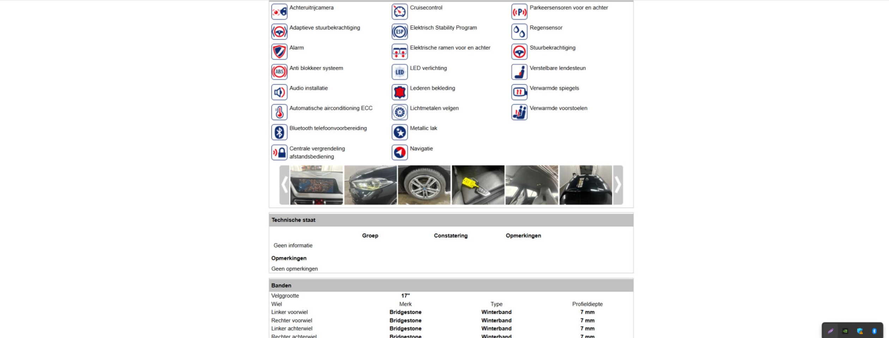Screen dimensions: 889x338
Task: Click the Parkeersensoren voor en achter icon
Action: [x=519, y=12]
